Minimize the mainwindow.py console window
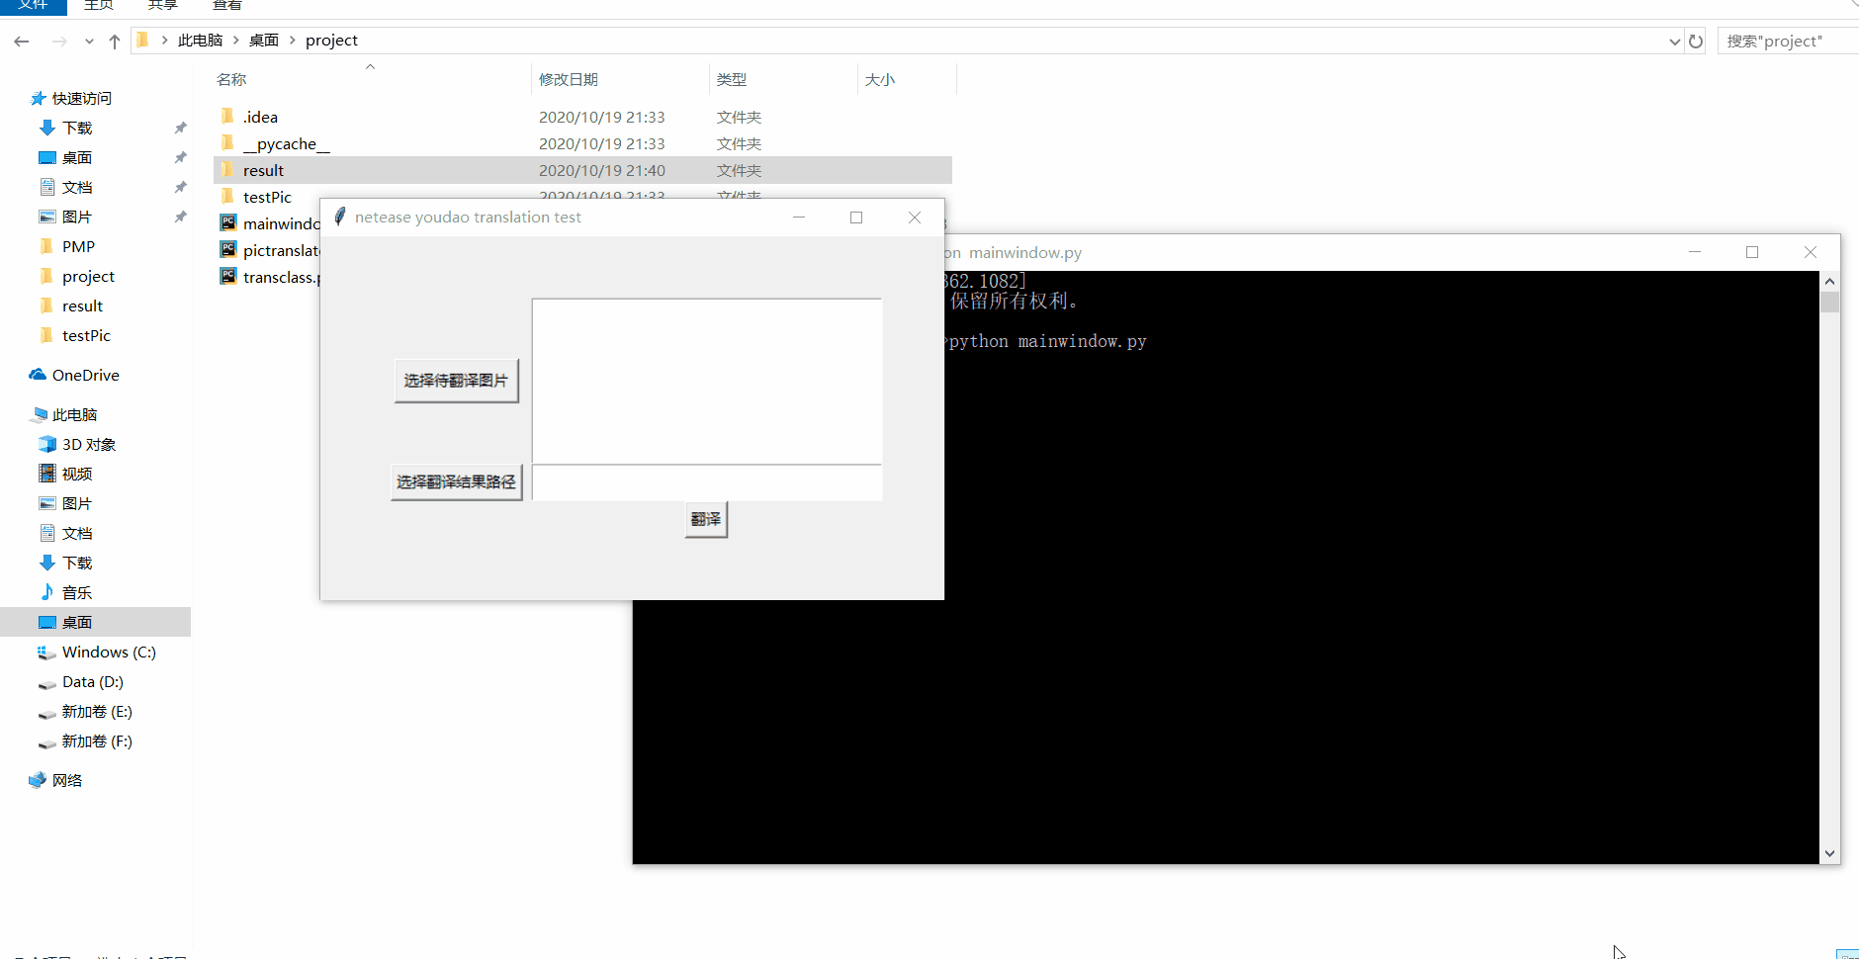This screenshot has height=959, width=1859. 1695,252
